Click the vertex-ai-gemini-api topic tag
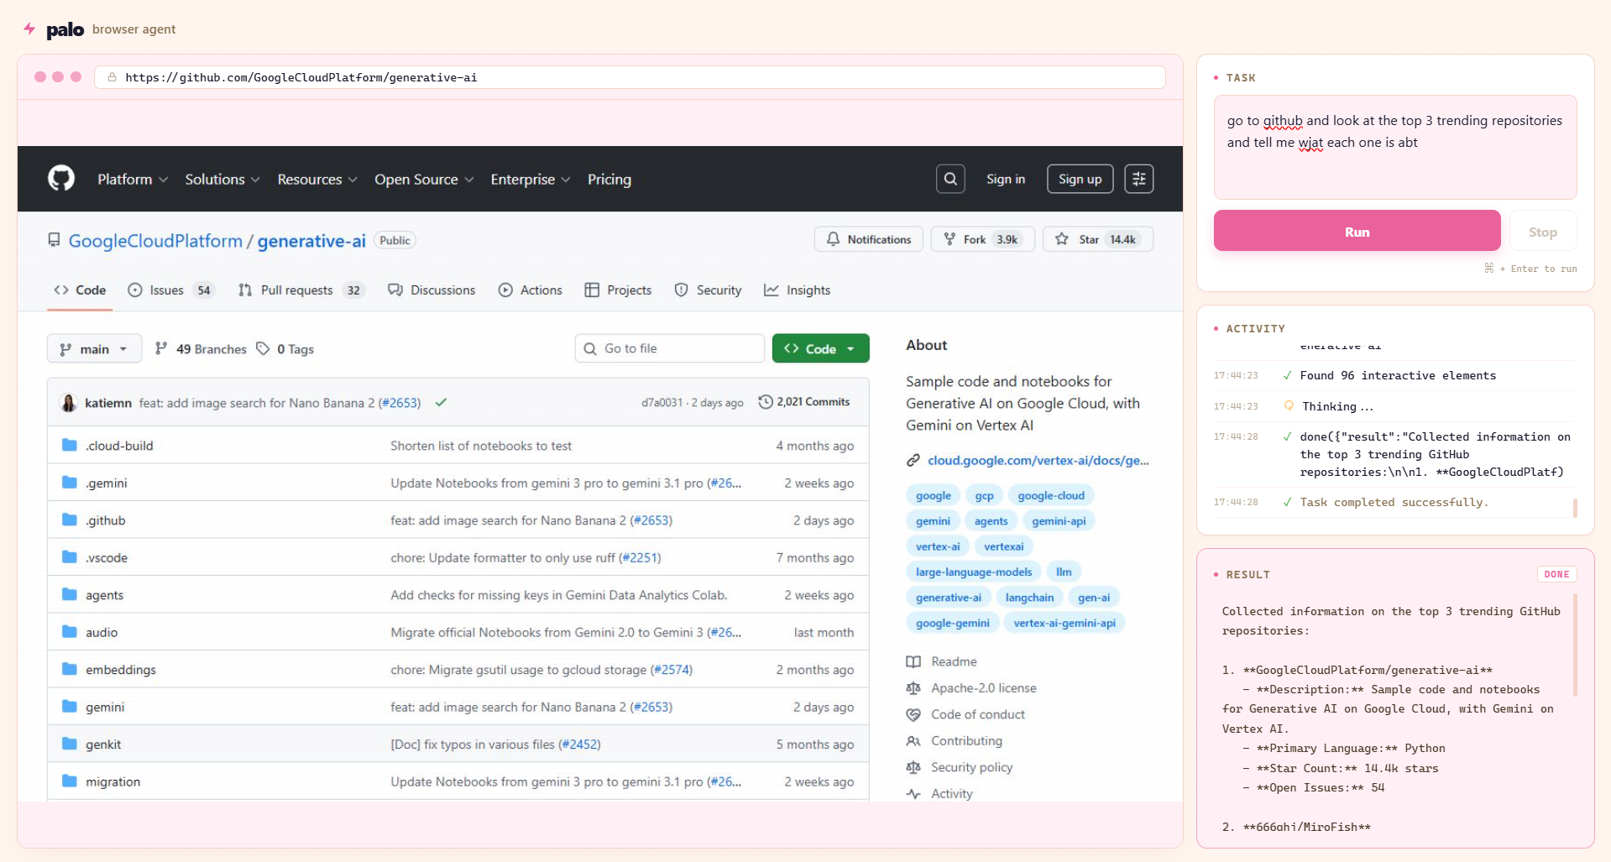1611x862 pixels. 1064,623
